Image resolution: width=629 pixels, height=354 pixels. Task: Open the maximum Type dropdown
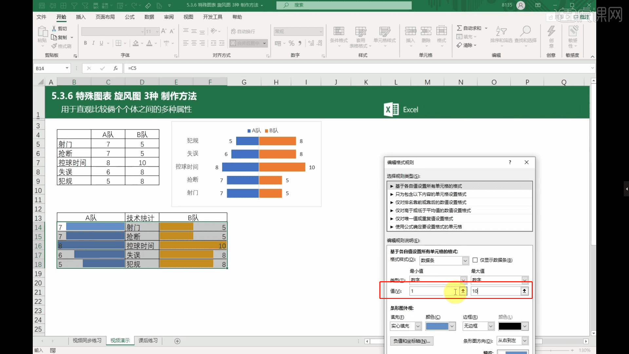click(x=500, y=280)
